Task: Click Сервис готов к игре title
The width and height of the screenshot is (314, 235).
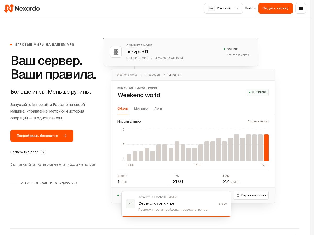Action: click(156, 203)
